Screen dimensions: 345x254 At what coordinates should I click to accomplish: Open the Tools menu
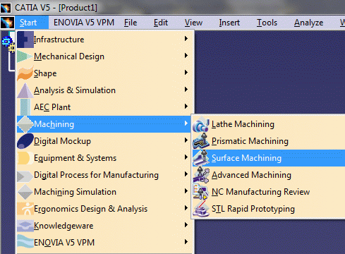(267, 23)
